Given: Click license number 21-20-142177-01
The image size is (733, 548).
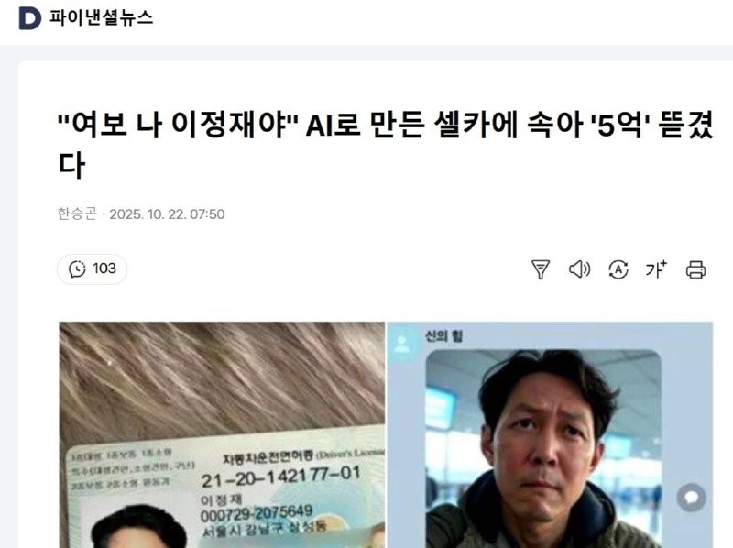Looking at the screenshot, I should (281, 477).
